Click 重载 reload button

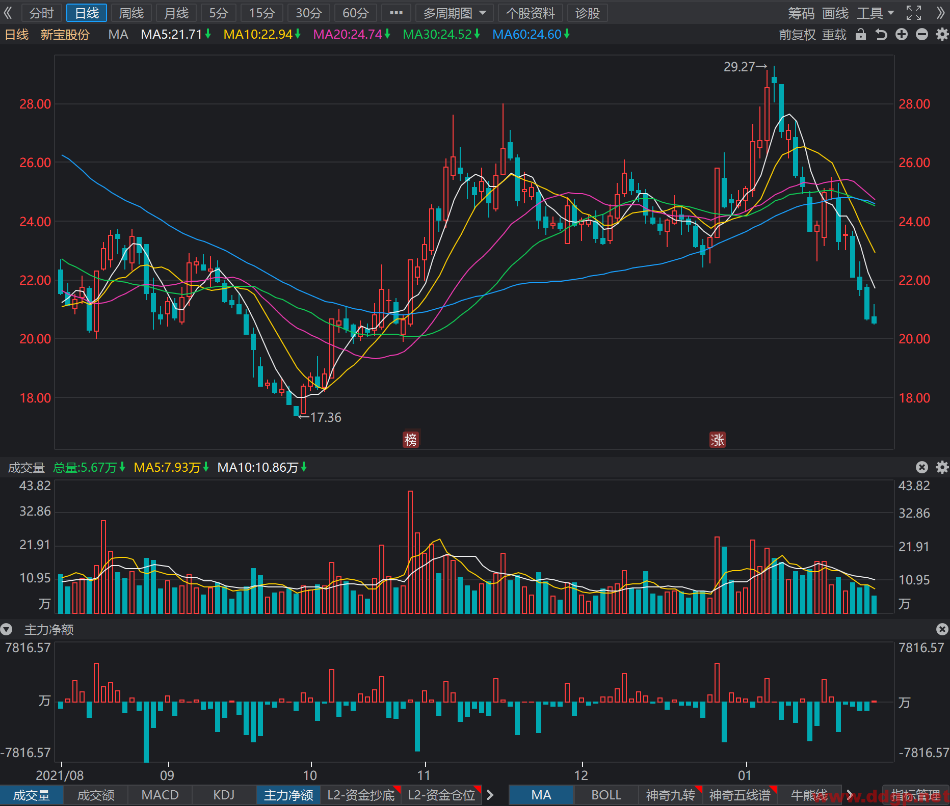click(834, 35)
